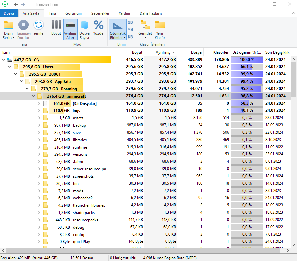Go forward with the forward arrow

pyautogui.click(x=23, y=4)
